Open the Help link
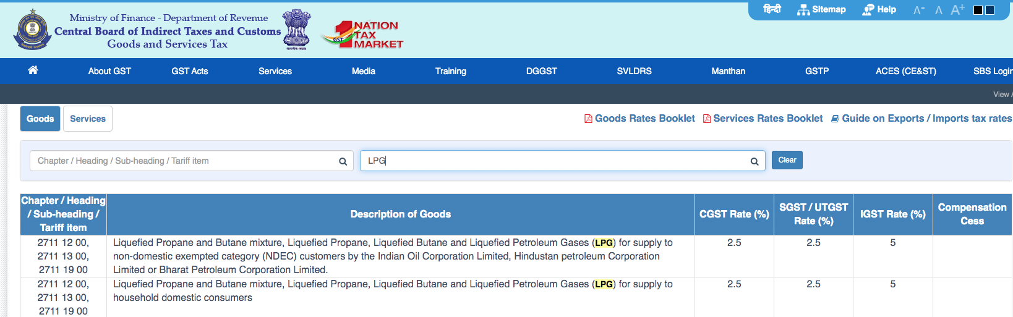1013x317 pixels. click(x=879, y=10)
